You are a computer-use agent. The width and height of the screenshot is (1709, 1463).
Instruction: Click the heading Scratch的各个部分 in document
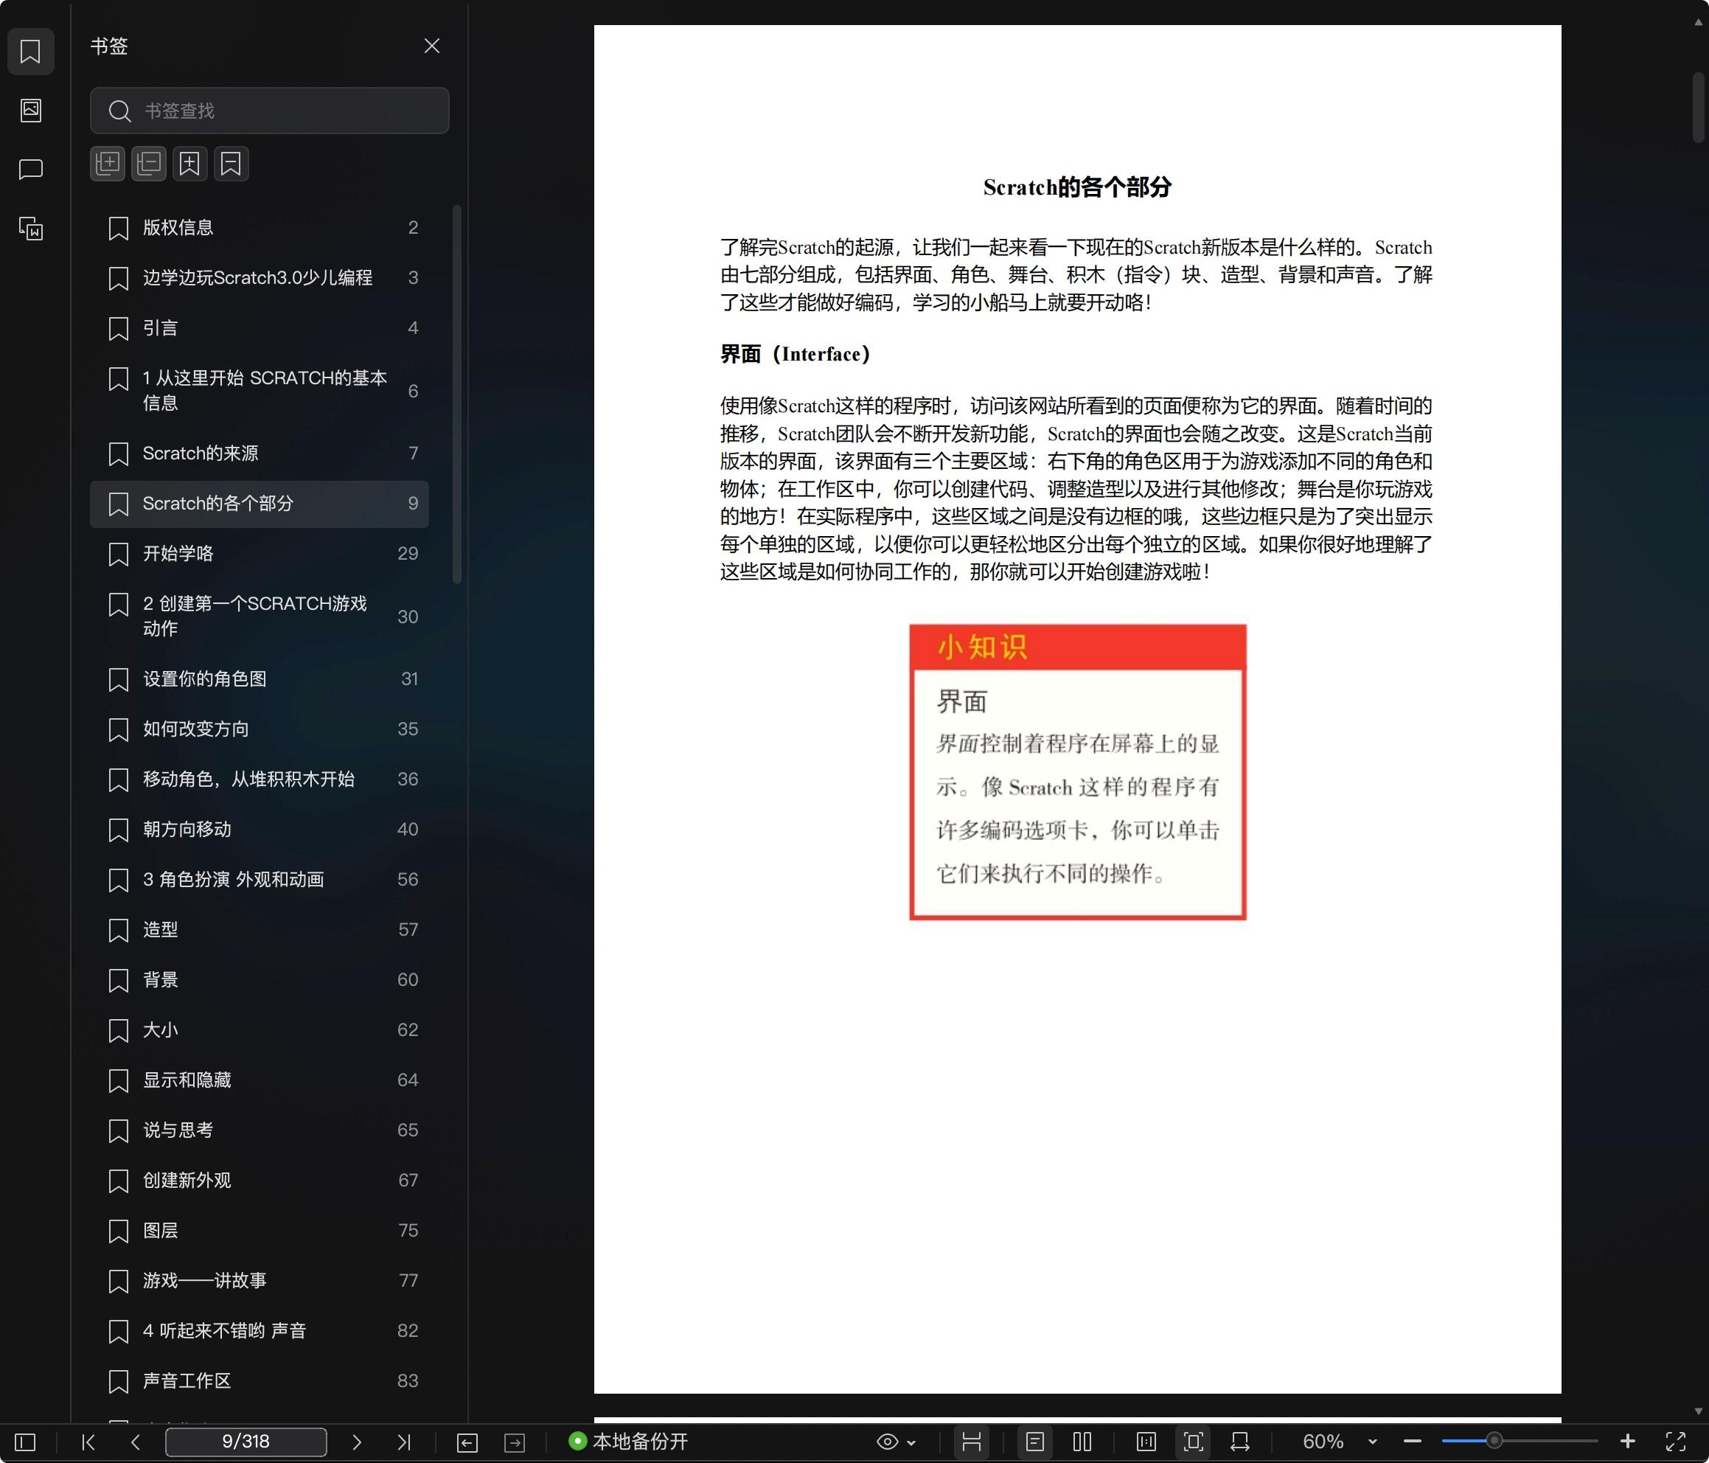coord(1077,187)
